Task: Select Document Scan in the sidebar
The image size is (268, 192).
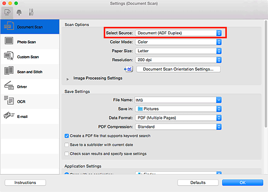Action: pyautogui.click(x=30, y=27)
